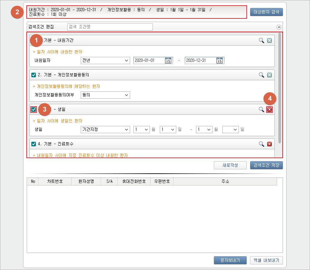Screen dimensions: 310x270
Task: Remove the 진료횟수 condition using red X
Action: pyautogui.click(x=269, y=144)
